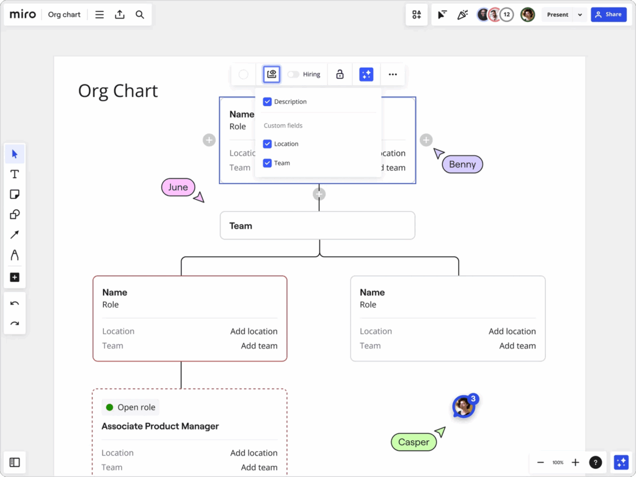This screenshot has height=477, width=636.
Task: Toggle the Hiring switch
Action: pos(293,75)
